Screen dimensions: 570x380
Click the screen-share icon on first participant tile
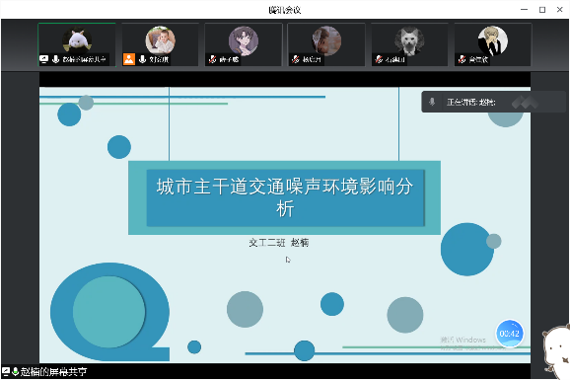44,59
